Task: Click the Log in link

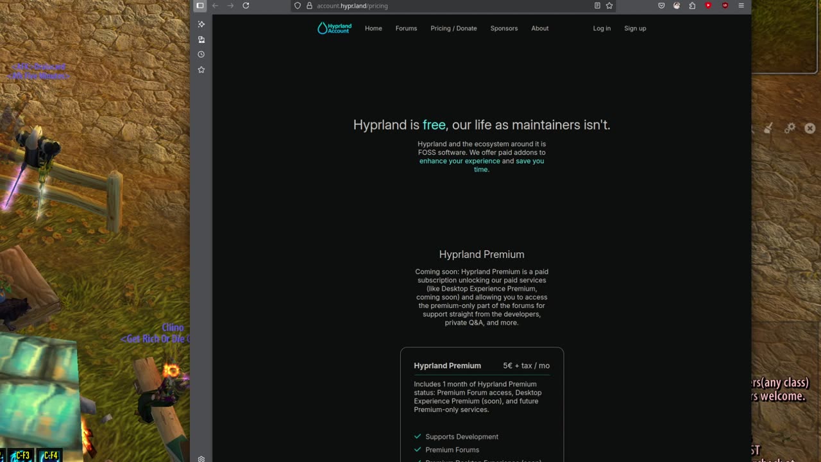Action: coord(602,28)
